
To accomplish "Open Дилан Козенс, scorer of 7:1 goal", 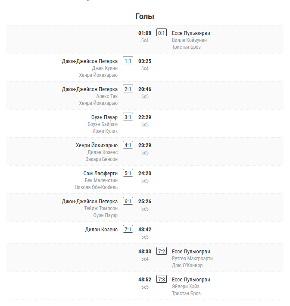I will 101,230.
